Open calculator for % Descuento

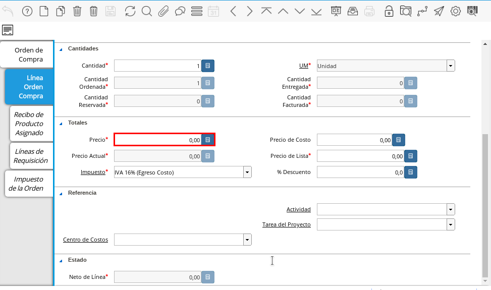pyautogui.click(x=411, y=172)
